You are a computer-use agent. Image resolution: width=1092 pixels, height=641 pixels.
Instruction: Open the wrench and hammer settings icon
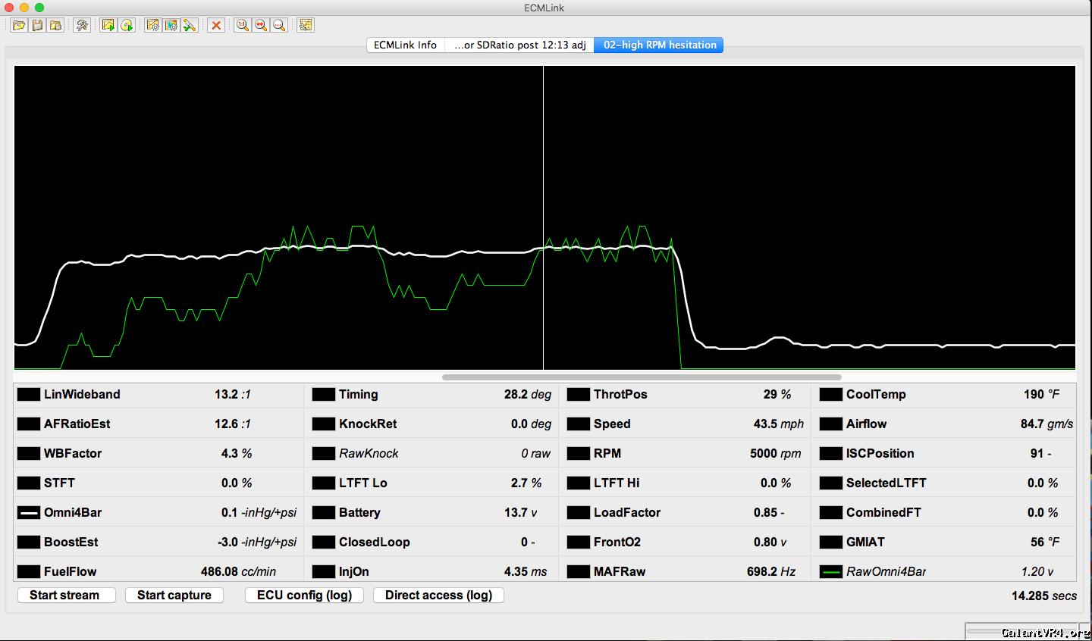(x=82, y=26)
